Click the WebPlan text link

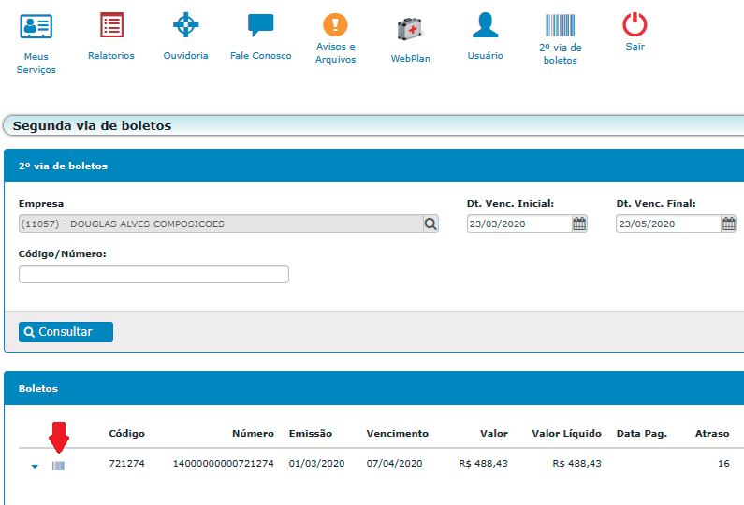411,58
